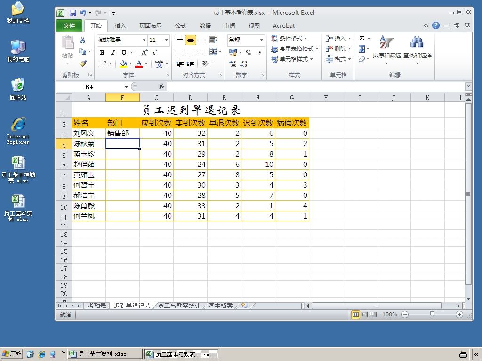Increase indent using the indent icon
The image size is (482, 361).
click(191, 63)
